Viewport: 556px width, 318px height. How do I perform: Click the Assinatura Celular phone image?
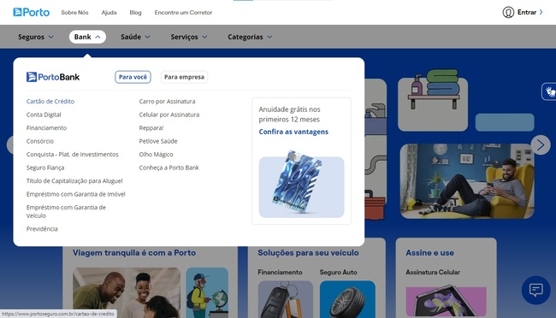pyautogui.click(x=446, y=302)
